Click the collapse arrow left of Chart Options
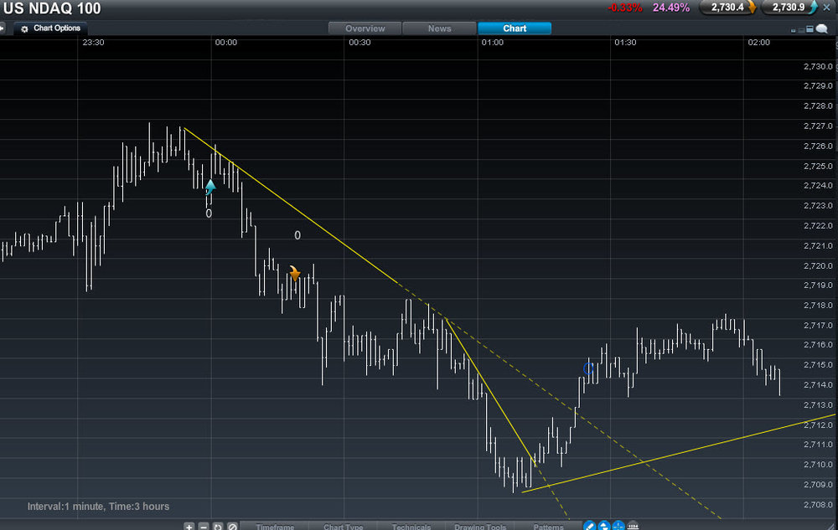 [3, 28]
